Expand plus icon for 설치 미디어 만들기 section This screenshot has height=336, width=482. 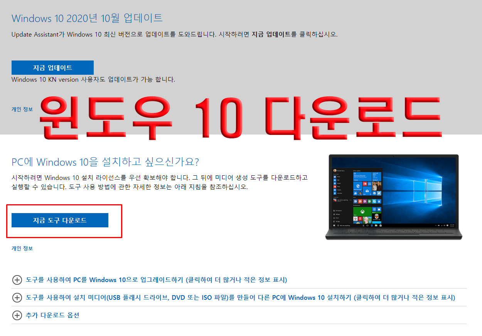pos(17,297)
